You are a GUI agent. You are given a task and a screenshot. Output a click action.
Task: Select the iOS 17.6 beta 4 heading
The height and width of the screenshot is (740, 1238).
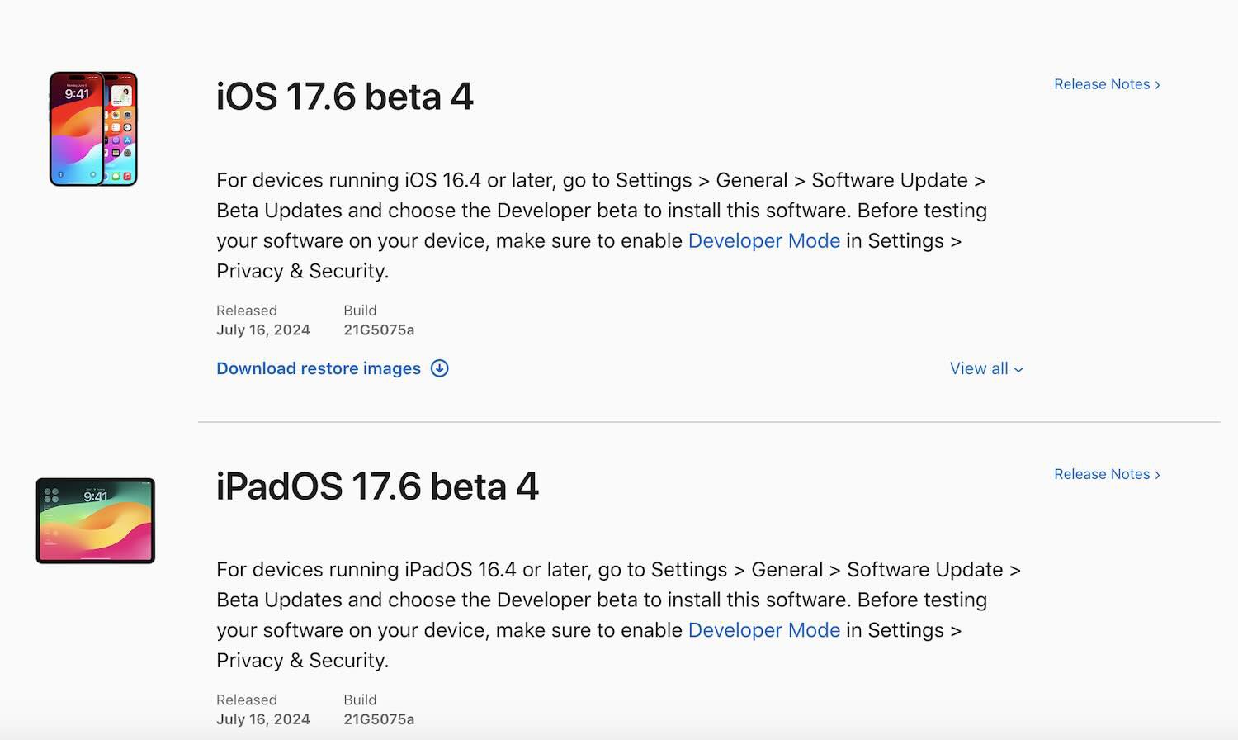344,97
